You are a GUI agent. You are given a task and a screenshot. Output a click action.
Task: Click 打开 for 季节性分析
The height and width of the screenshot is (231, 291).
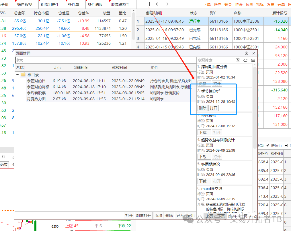[214, 108]
